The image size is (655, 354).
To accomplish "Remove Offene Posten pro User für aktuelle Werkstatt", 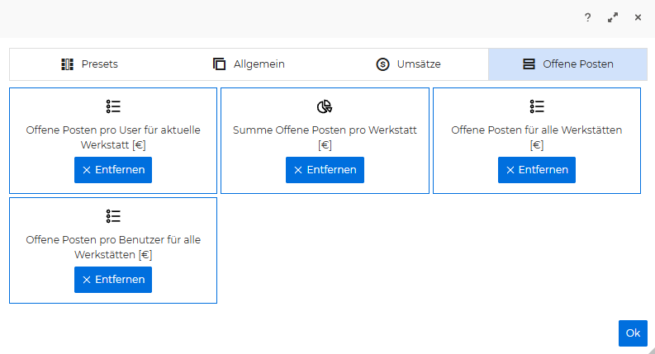I will pyautogui.click(x=113, y=170).
